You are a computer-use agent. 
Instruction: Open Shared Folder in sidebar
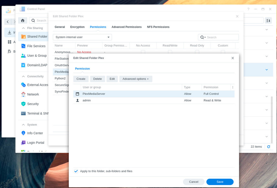pos(33,36)
